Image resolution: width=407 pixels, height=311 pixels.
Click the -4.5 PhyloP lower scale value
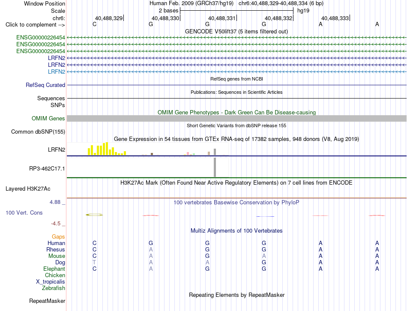56,224
